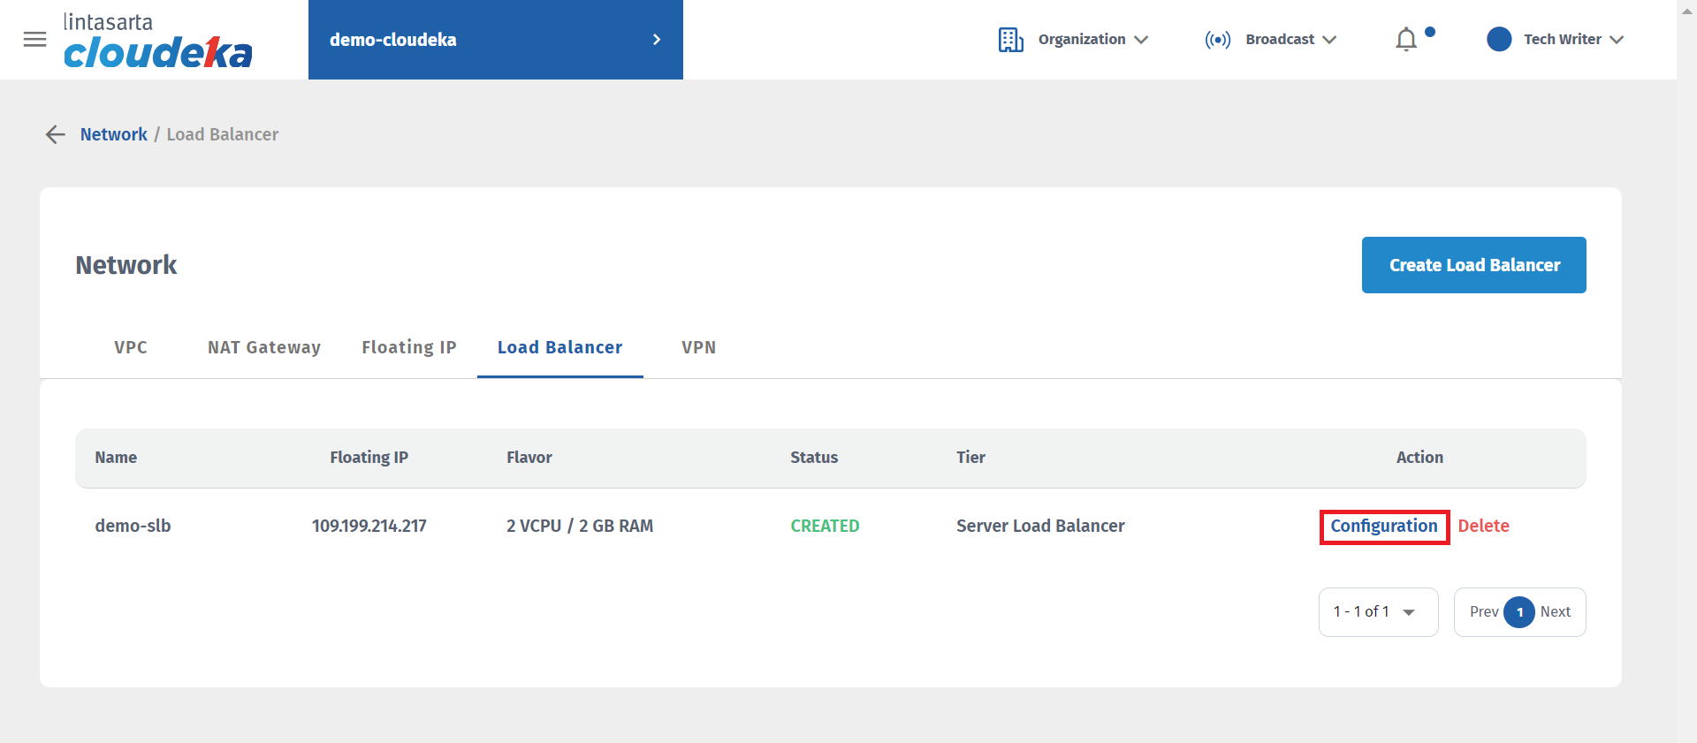Expand the Organization dropdown

(1092, 40)
